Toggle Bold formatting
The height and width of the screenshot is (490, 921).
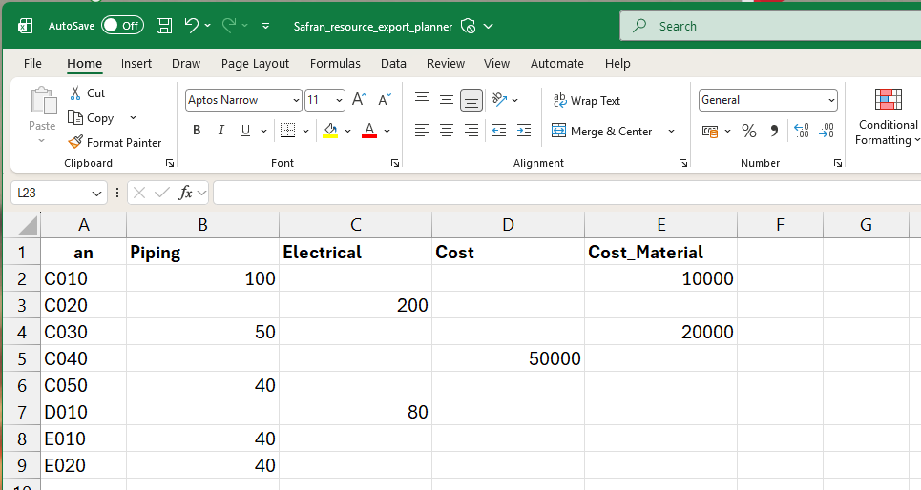tap(197, 131)
